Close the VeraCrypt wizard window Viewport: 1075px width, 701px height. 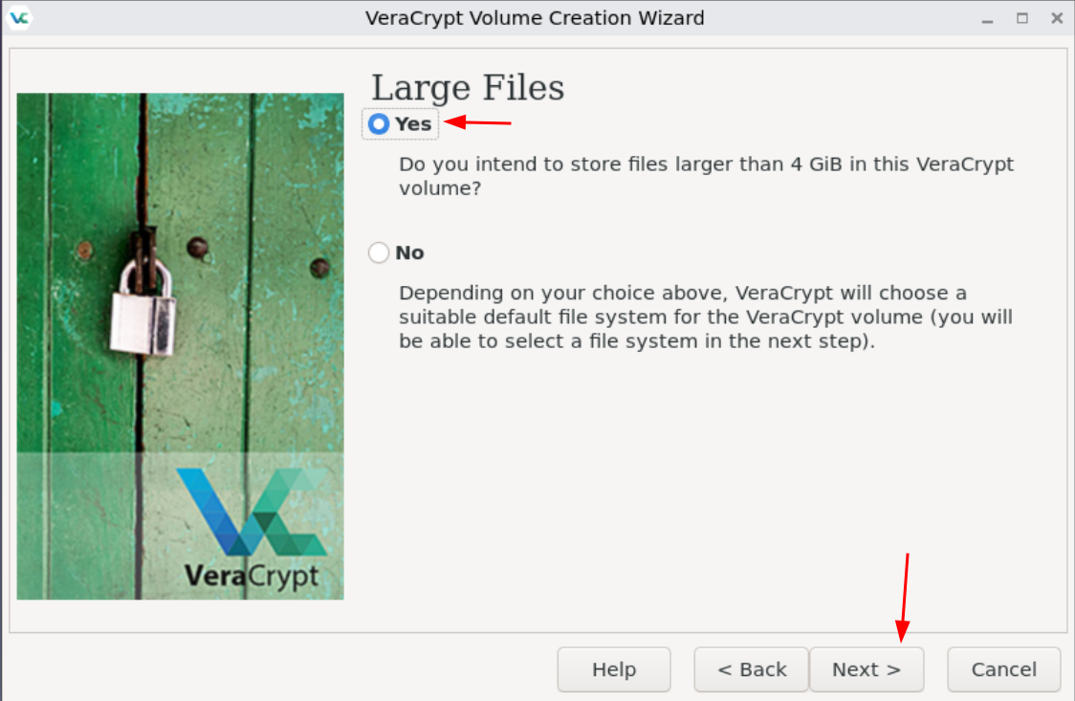point(1057,18)
